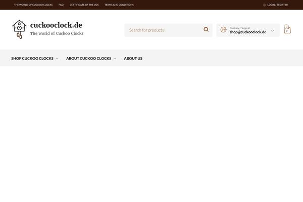Click the Customer Support label
Screen dimensions: 303x202
[240, 28]
